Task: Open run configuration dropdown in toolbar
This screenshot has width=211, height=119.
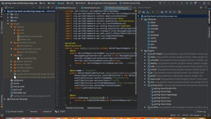Action: [165, 3]
